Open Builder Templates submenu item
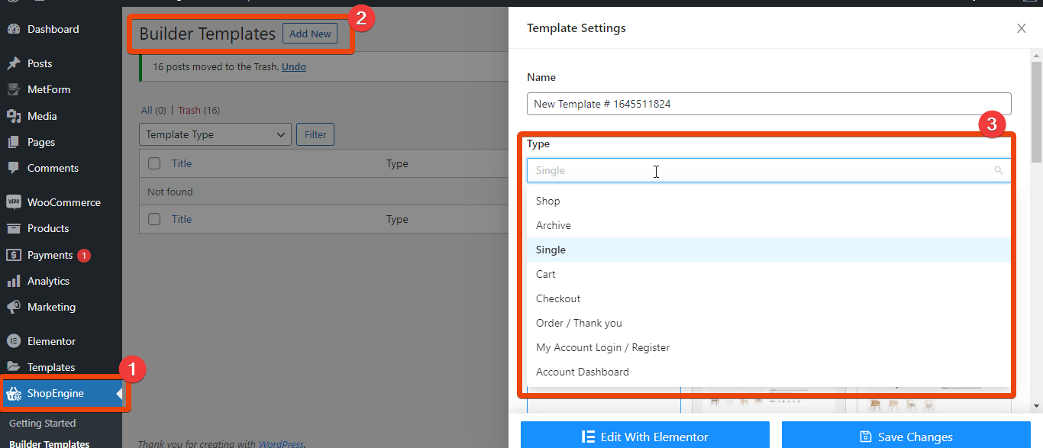 tap(49, 443)
